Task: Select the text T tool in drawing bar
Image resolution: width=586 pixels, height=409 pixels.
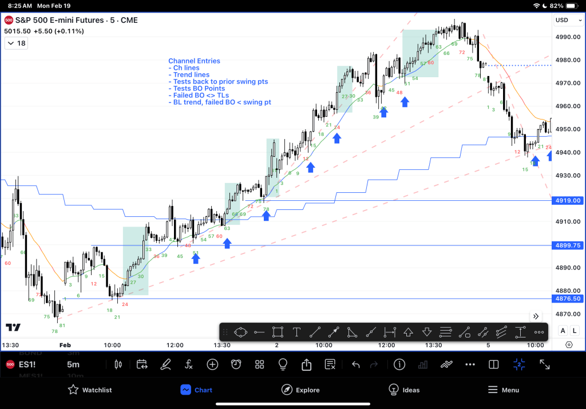Action: point(296,332)
